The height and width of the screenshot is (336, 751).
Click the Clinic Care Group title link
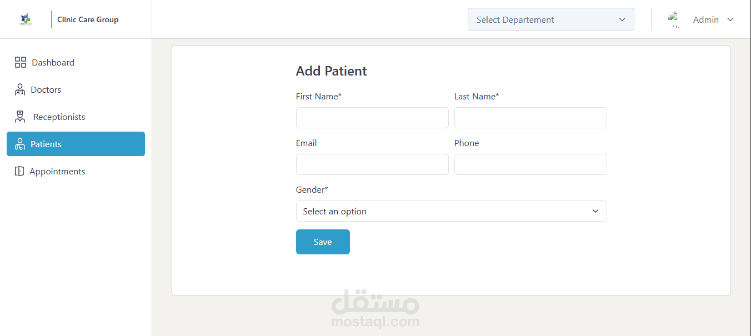click(88, 19)
